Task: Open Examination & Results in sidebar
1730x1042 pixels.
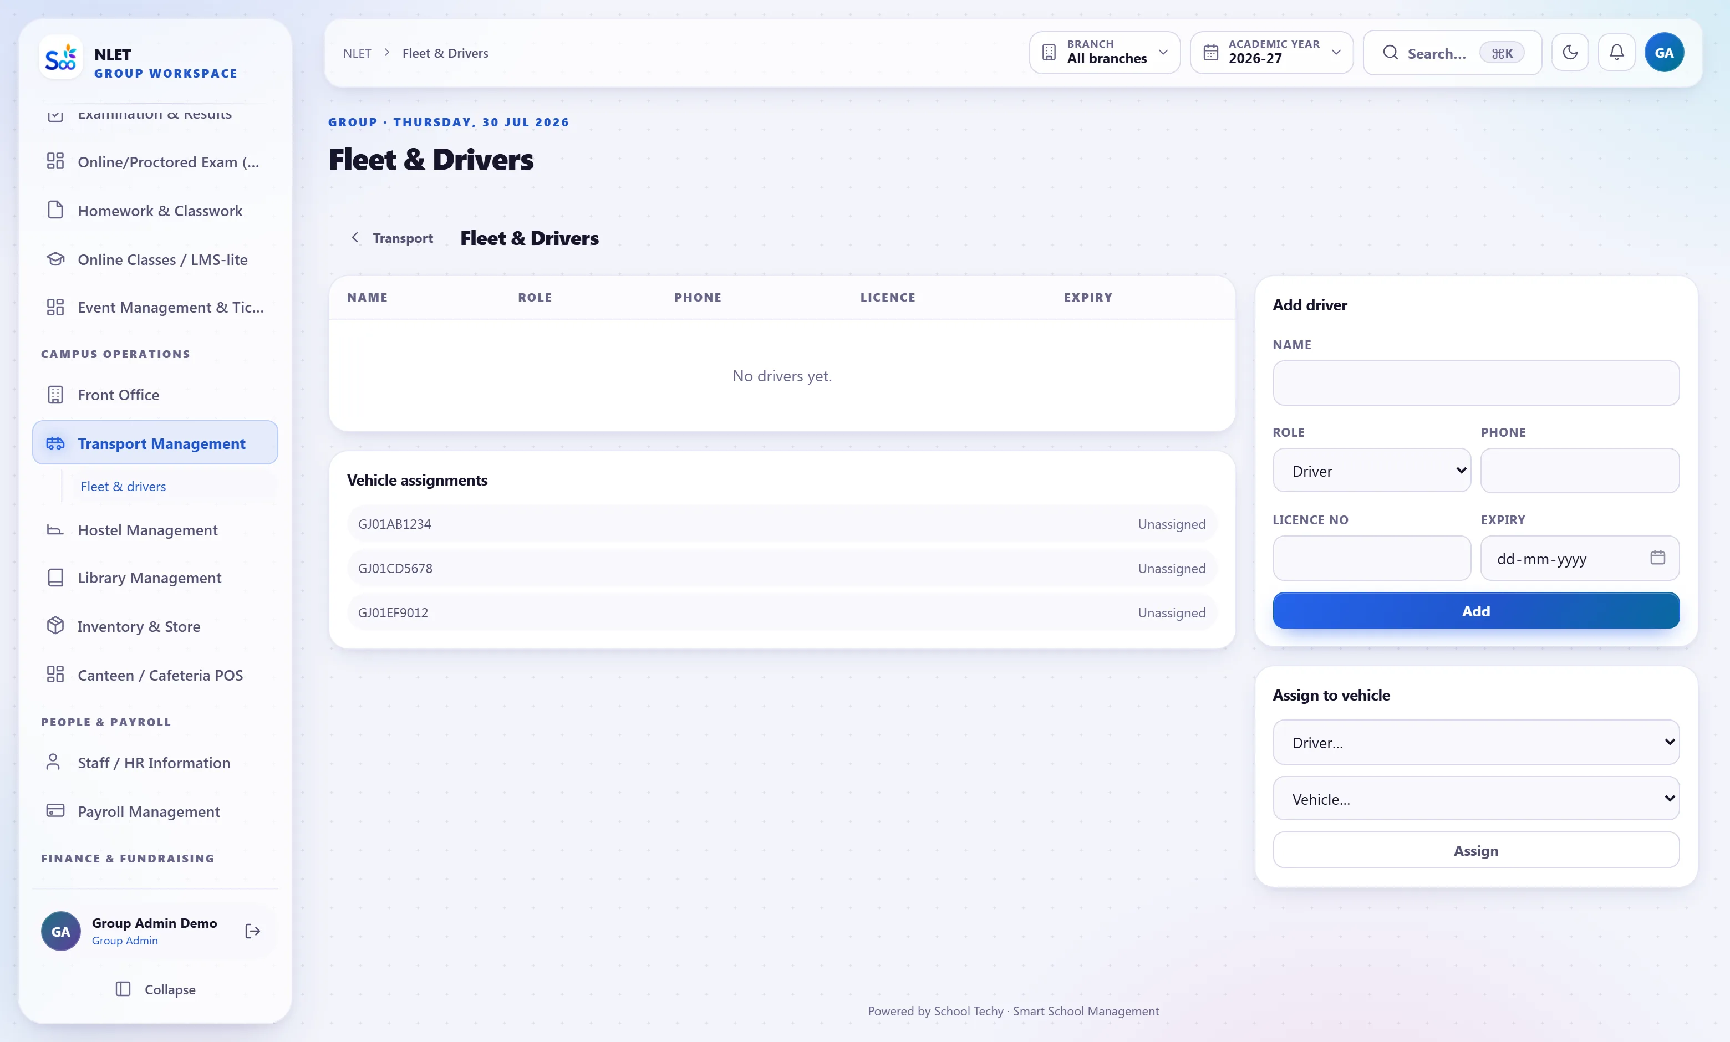Action: pos(155,114)
